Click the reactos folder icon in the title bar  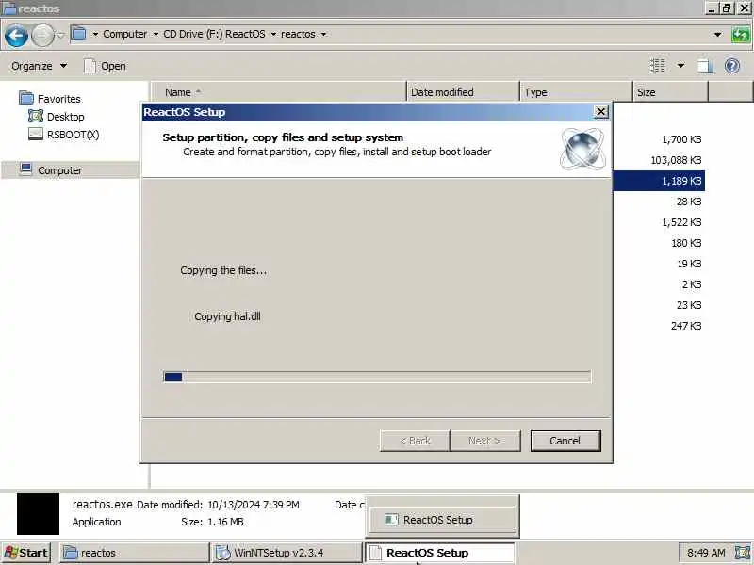click(x=8, y=8)
